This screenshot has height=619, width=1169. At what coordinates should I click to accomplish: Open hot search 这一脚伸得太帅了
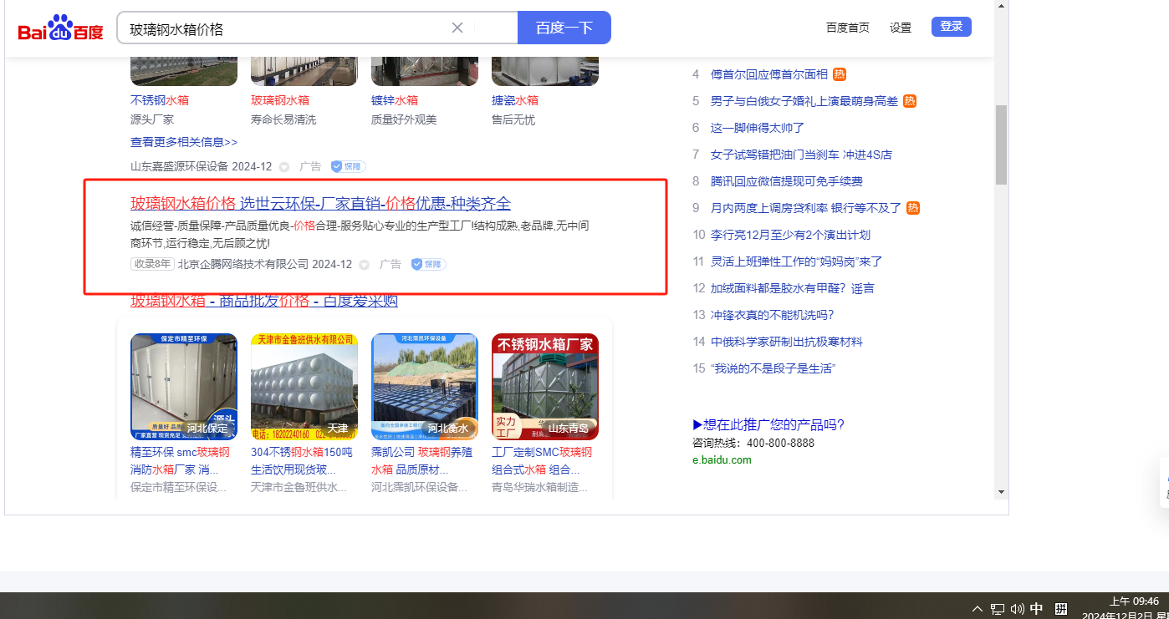coord(758,128)
